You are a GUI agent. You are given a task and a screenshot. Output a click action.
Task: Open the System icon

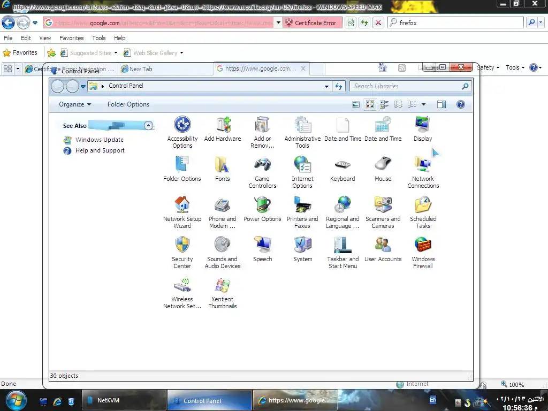(302, 249)
